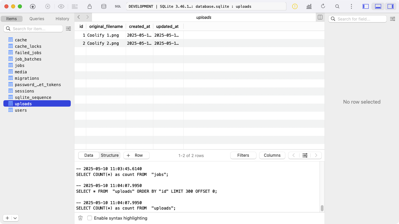399x224 pixels.
Task: Click the console log scrollbar
Action: (x=322, y=208)
